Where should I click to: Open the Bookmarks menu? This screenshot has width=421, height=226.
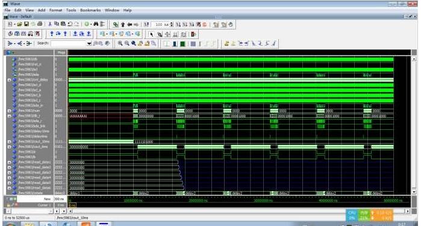point(90,10)
